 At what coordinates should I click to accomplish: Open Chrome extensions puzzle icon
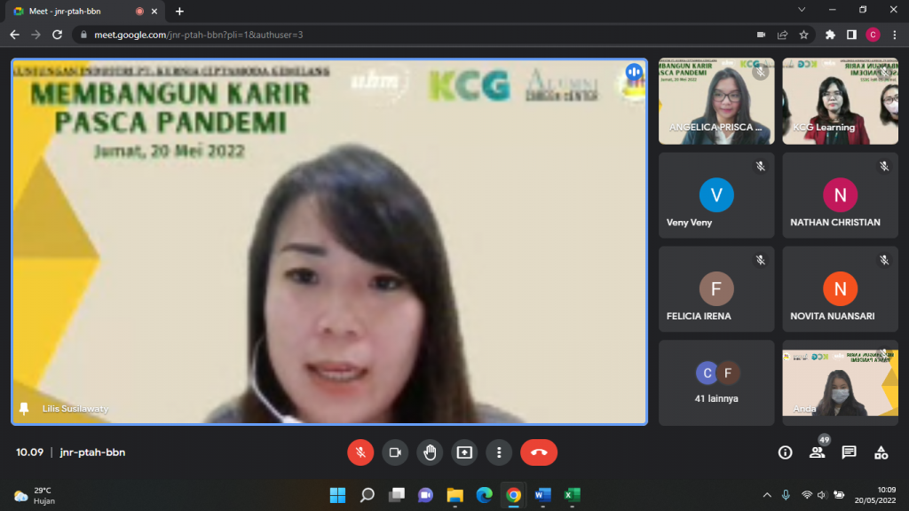830,35
